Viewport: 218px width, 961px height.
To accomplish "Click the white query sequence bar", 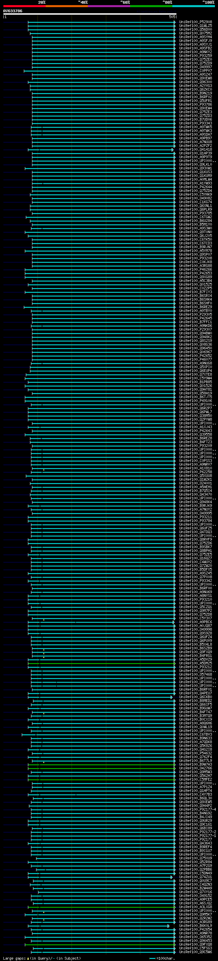I will click(90, 14).
